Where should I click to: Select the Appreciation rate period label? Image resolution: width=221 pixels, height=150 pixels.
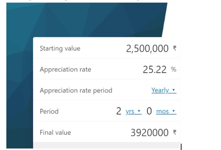[x=76, y=90]
